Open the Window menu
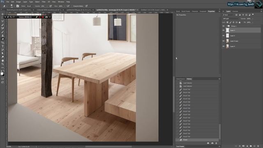Image resolution: width=263 pixels, height=148 pixels. tap(61, 2)
